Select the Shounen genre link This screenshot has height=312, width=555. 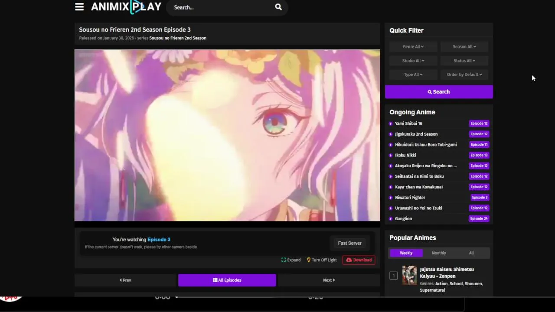(x=473, y=284)
